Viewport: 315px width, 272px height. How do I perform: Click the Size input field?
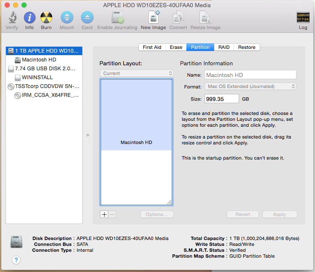tap(221, 99)
